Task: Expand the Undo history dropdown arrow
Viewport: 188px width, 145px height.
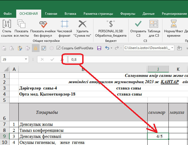Action: [111, 48]
